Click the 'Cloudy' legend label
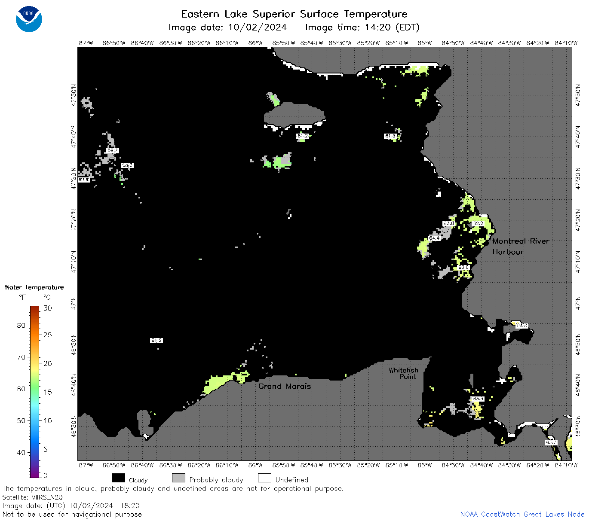This screenshot has width=589, height=521. click(x=138, y=480)
